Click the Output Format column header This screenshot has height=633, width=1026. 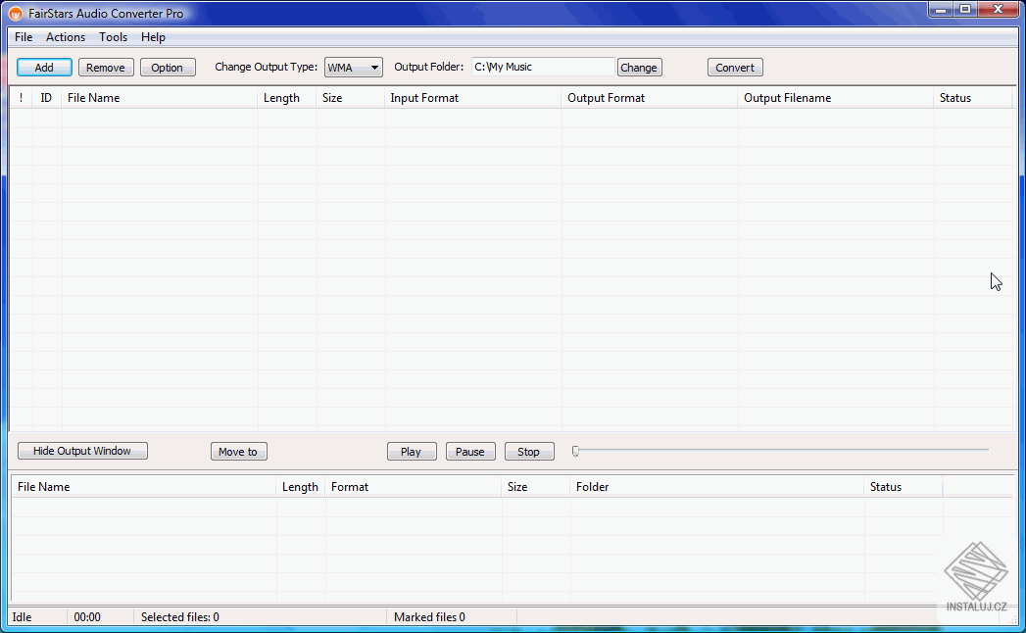650,98
